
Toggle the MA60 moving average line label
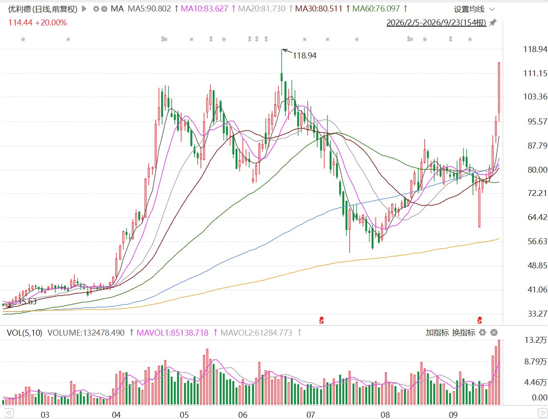376,9
